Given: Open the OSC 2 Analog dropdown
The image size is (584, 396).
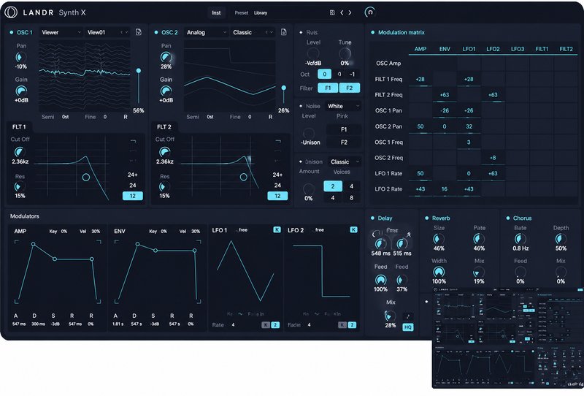Looking at the screenshot, I should [x=206, y=32].
